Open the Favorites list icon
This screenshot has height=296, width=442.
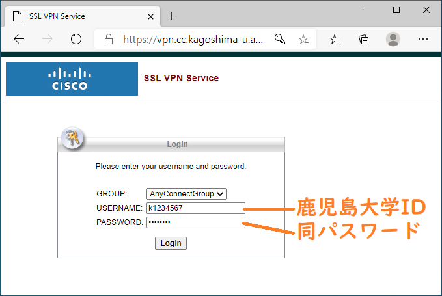click(335, 40)
